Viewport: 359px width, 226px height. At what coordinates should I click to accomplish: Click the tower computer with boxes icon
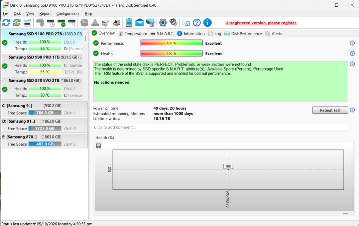coord(116,23)
